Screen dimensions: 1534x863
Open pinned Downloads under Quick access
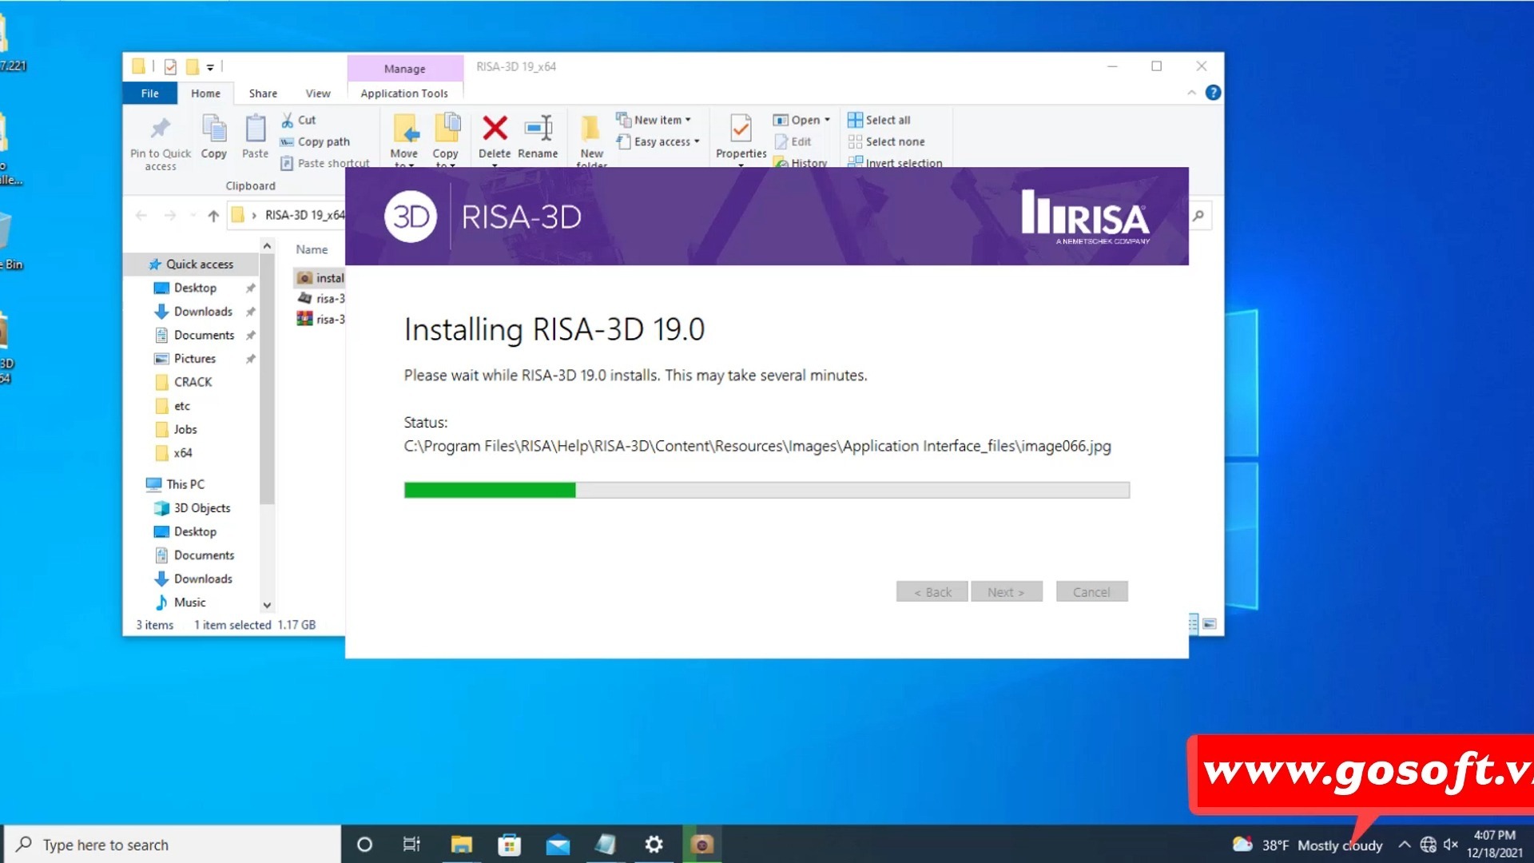pyautogui.click(x=203, y=311)
